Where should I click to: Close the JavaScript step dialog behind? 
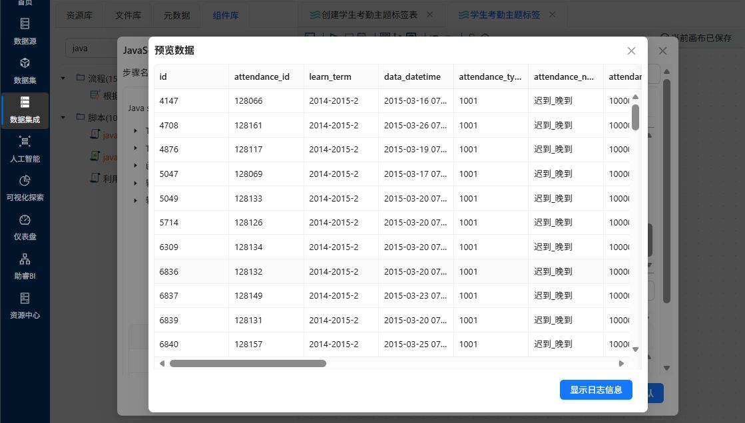tap(662, 51)
